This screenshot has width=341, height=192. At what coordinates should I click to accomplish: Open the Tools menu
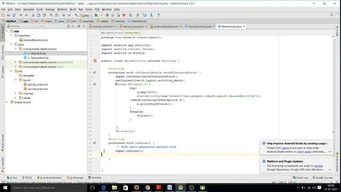pos(89,10)
